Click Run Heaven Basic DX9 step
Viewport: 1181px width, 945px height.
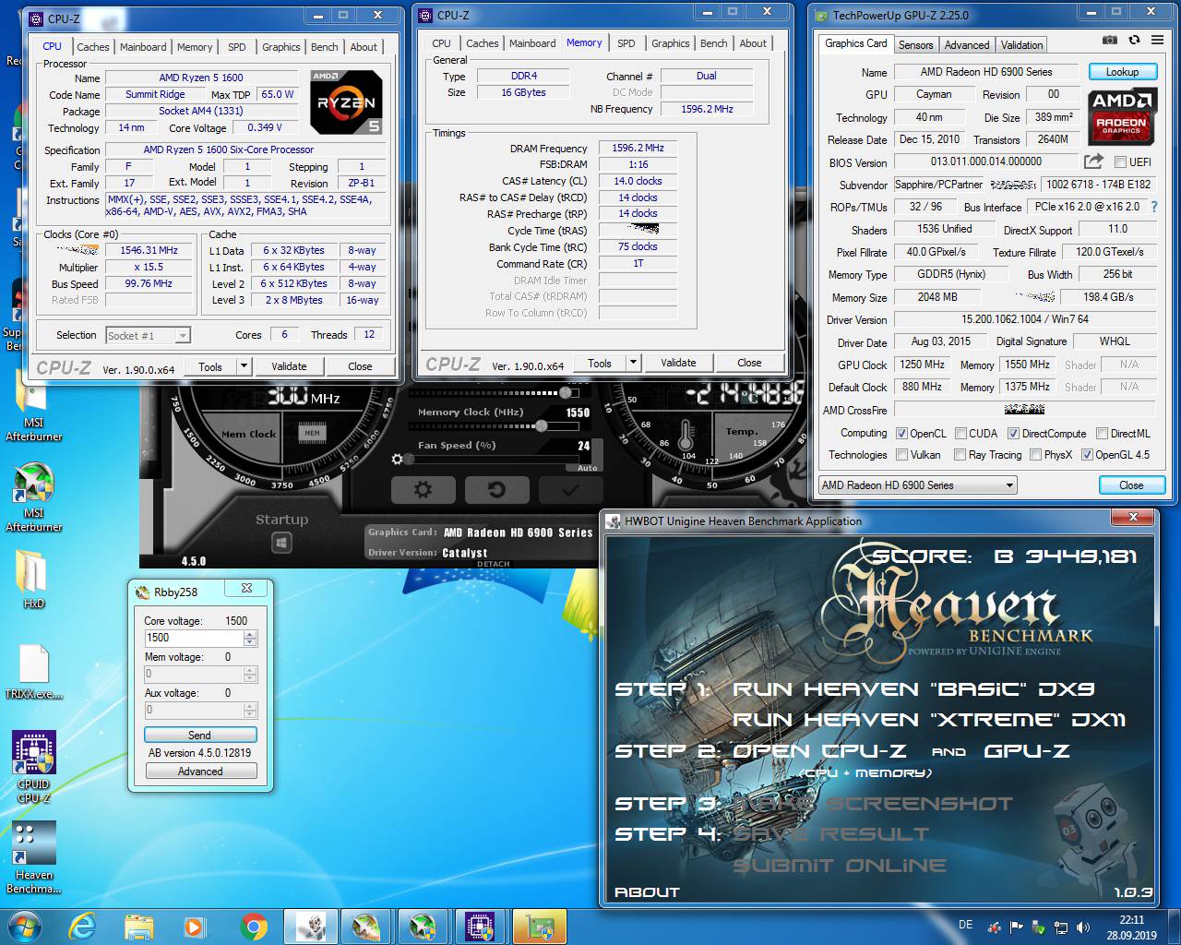[x=913, y=689]
